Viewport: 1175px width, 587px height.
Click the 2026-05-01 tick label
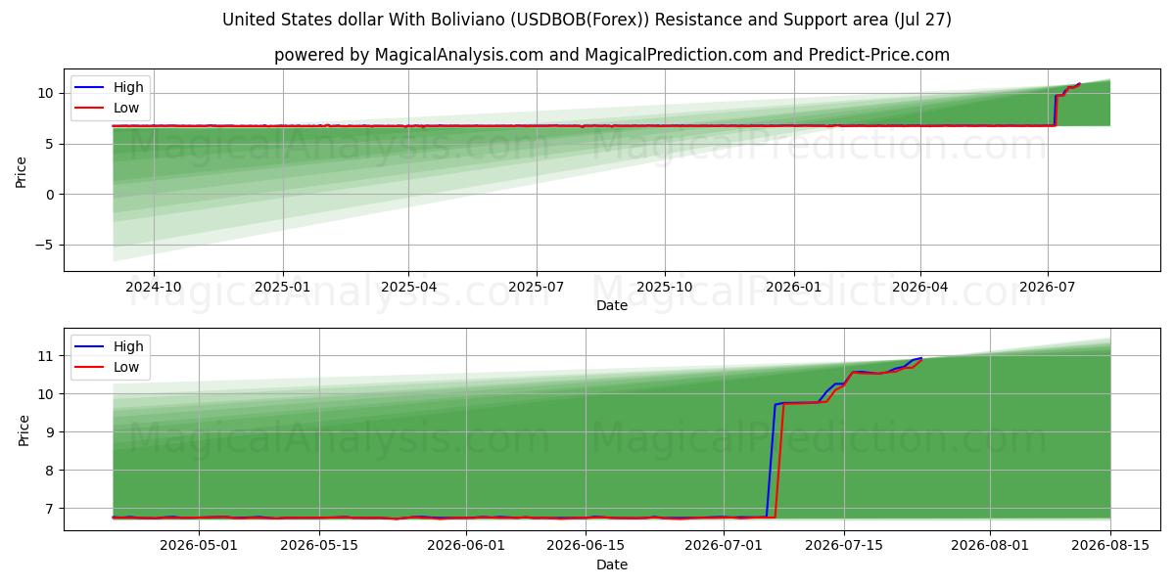pos(199,547)
